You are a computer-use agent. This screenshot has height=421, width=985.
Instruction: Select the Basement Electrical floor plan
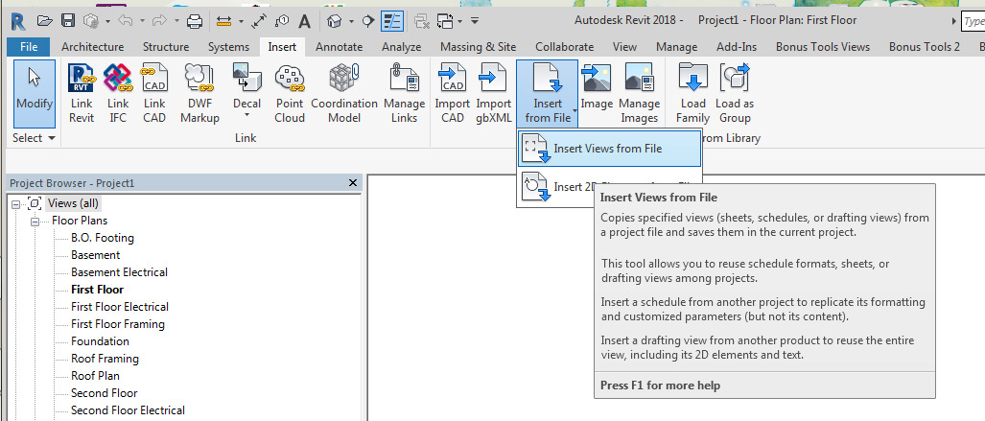[x=119, y=272]
